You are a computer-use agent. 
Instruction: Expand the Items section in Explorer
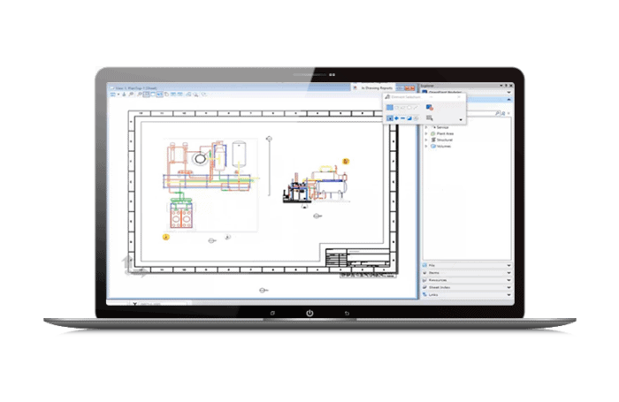508,273
